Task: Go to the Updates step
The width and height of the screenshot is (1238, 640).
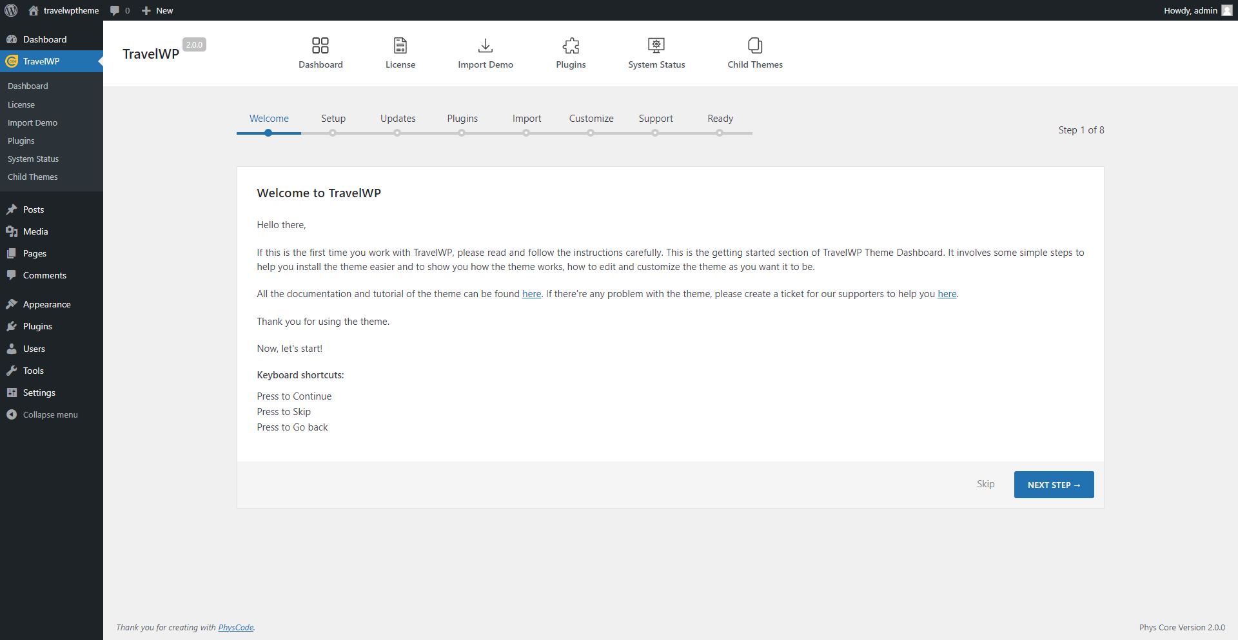Action: [x=398, y=119]
